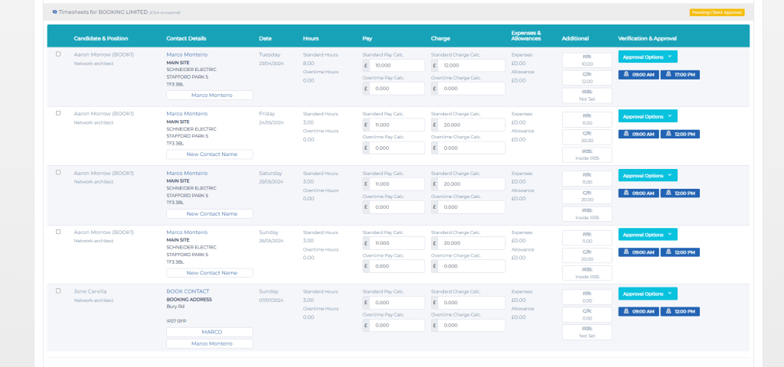Click the 09:00 AM badge in Jone Carvilla's row
The image size is (784, 367).
click(x=639, y=312)
